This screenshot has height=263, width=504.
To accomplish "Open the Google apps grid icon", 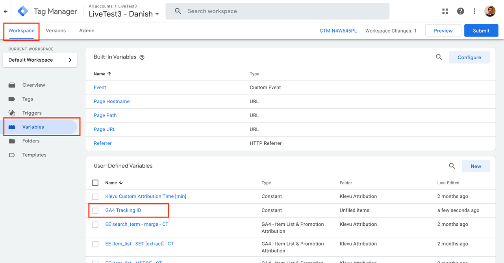I will tap(445, 11).
